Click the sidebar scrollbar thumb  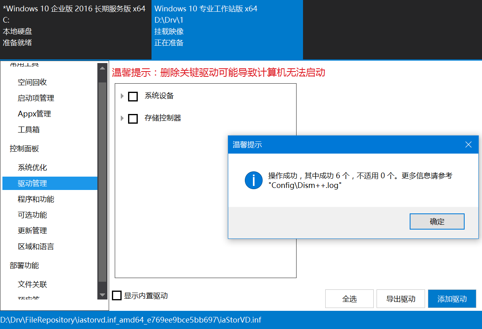(102, 182)
